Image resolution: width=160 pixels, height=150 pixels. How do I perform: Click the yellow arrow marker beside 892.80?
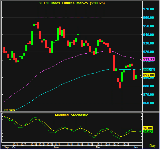point(140,75)
